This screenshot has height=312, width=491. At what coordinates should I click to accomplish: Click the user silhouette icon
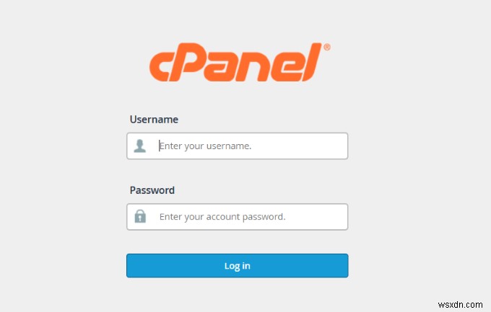140,146
